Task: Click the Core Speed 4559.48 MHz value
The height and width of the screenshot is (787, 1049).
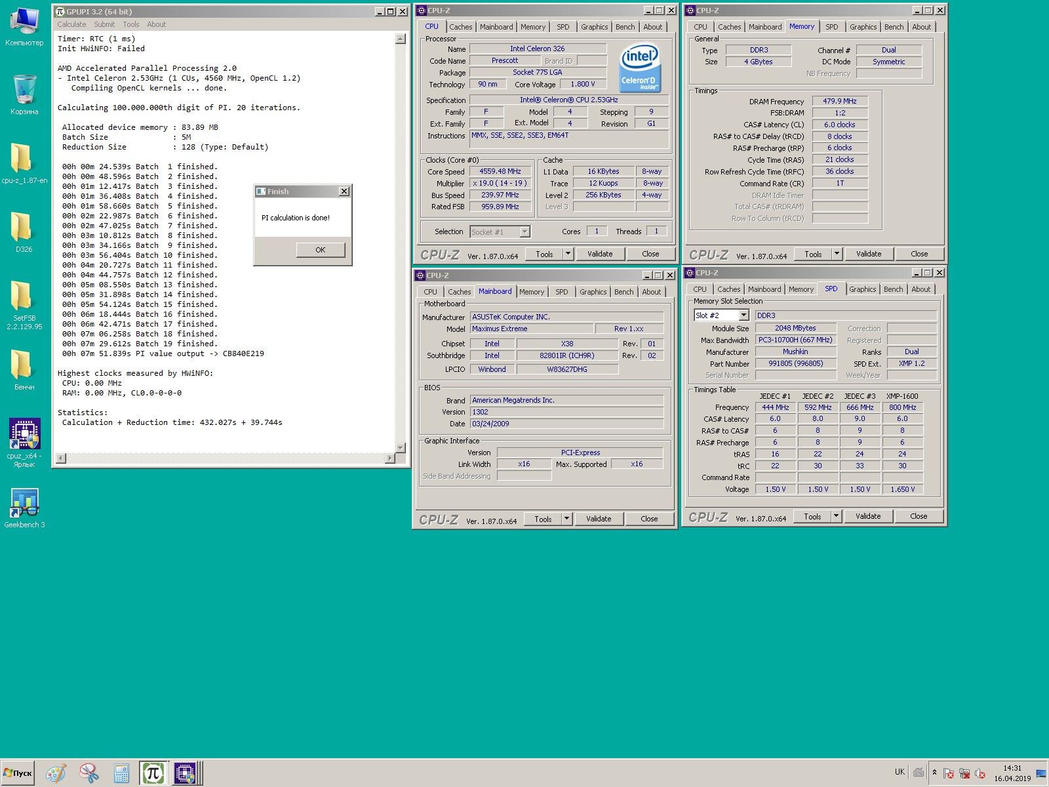Action: pyautogui.click(x=500, y=171)
